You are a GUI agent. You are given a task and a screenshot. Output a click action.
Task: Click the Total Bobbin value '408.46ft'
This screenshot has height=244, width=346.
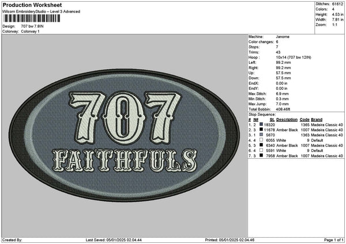tap(283, 109)
